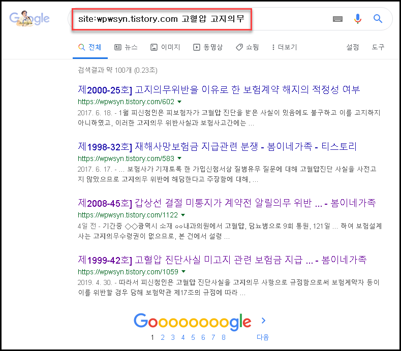Click current page number 1

coord(152,337)
